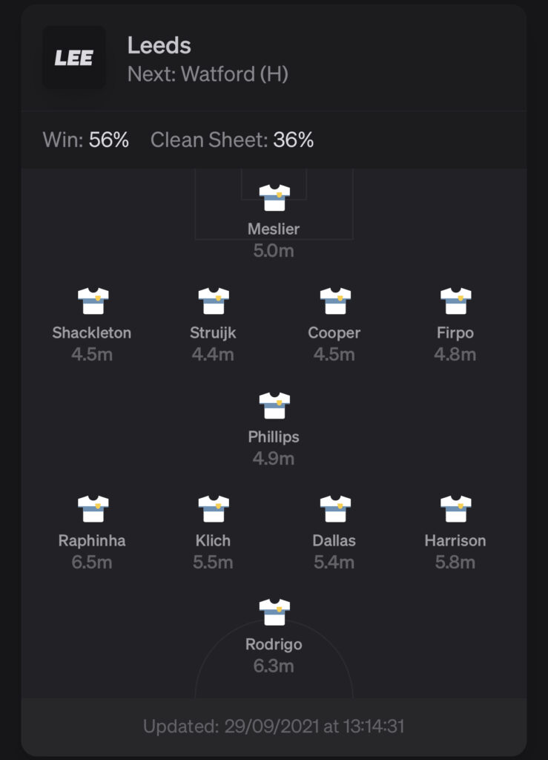Open Dallas' shirt icon
The height and width of the screenshot is (760, 548).
tap(335, 509)
